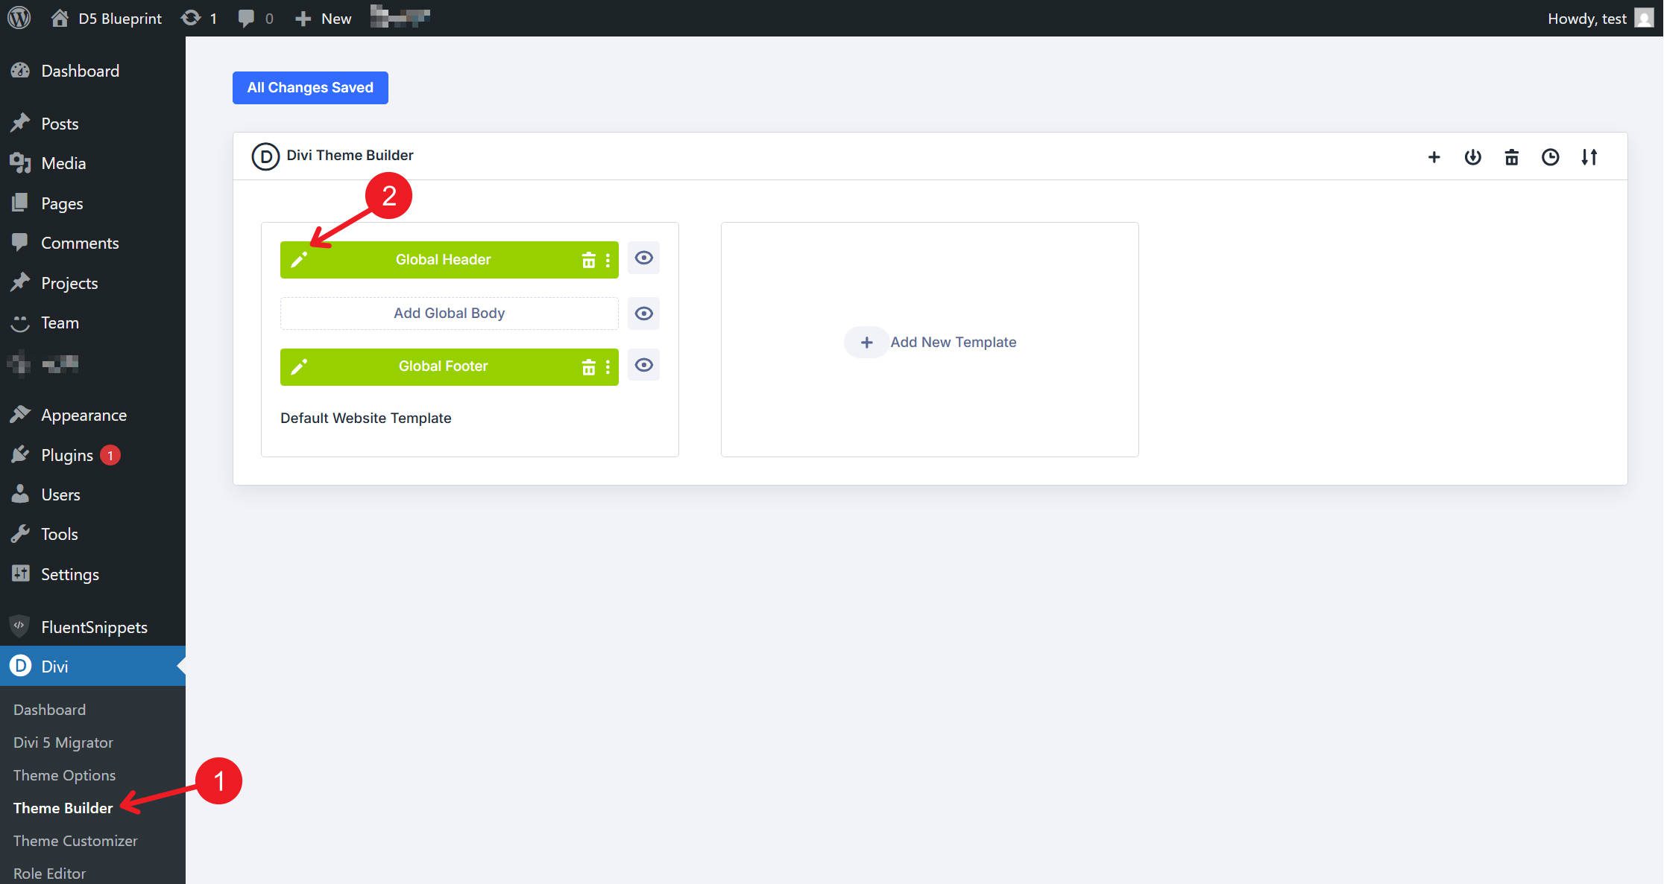This screenshot has height=884, width=1664.
Task: Click the power icon in builder header
Action: click(1472, 157)
